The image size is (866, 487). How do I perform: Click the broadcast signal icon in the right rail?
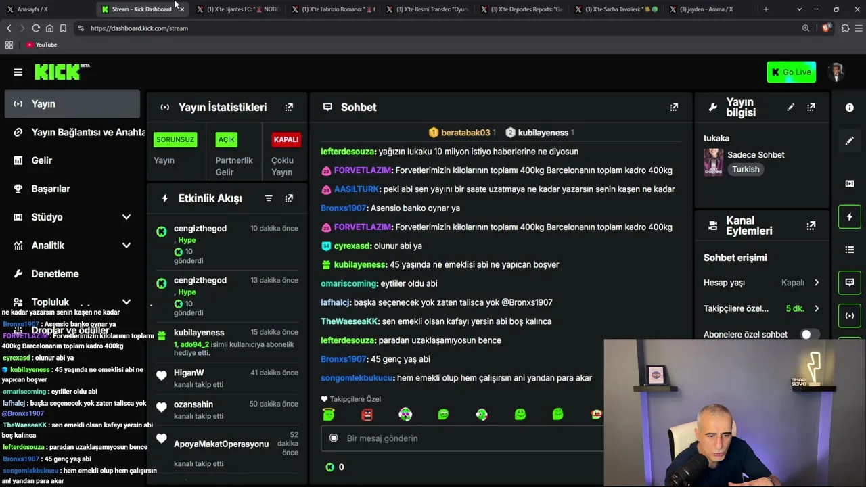pos(850,315)
